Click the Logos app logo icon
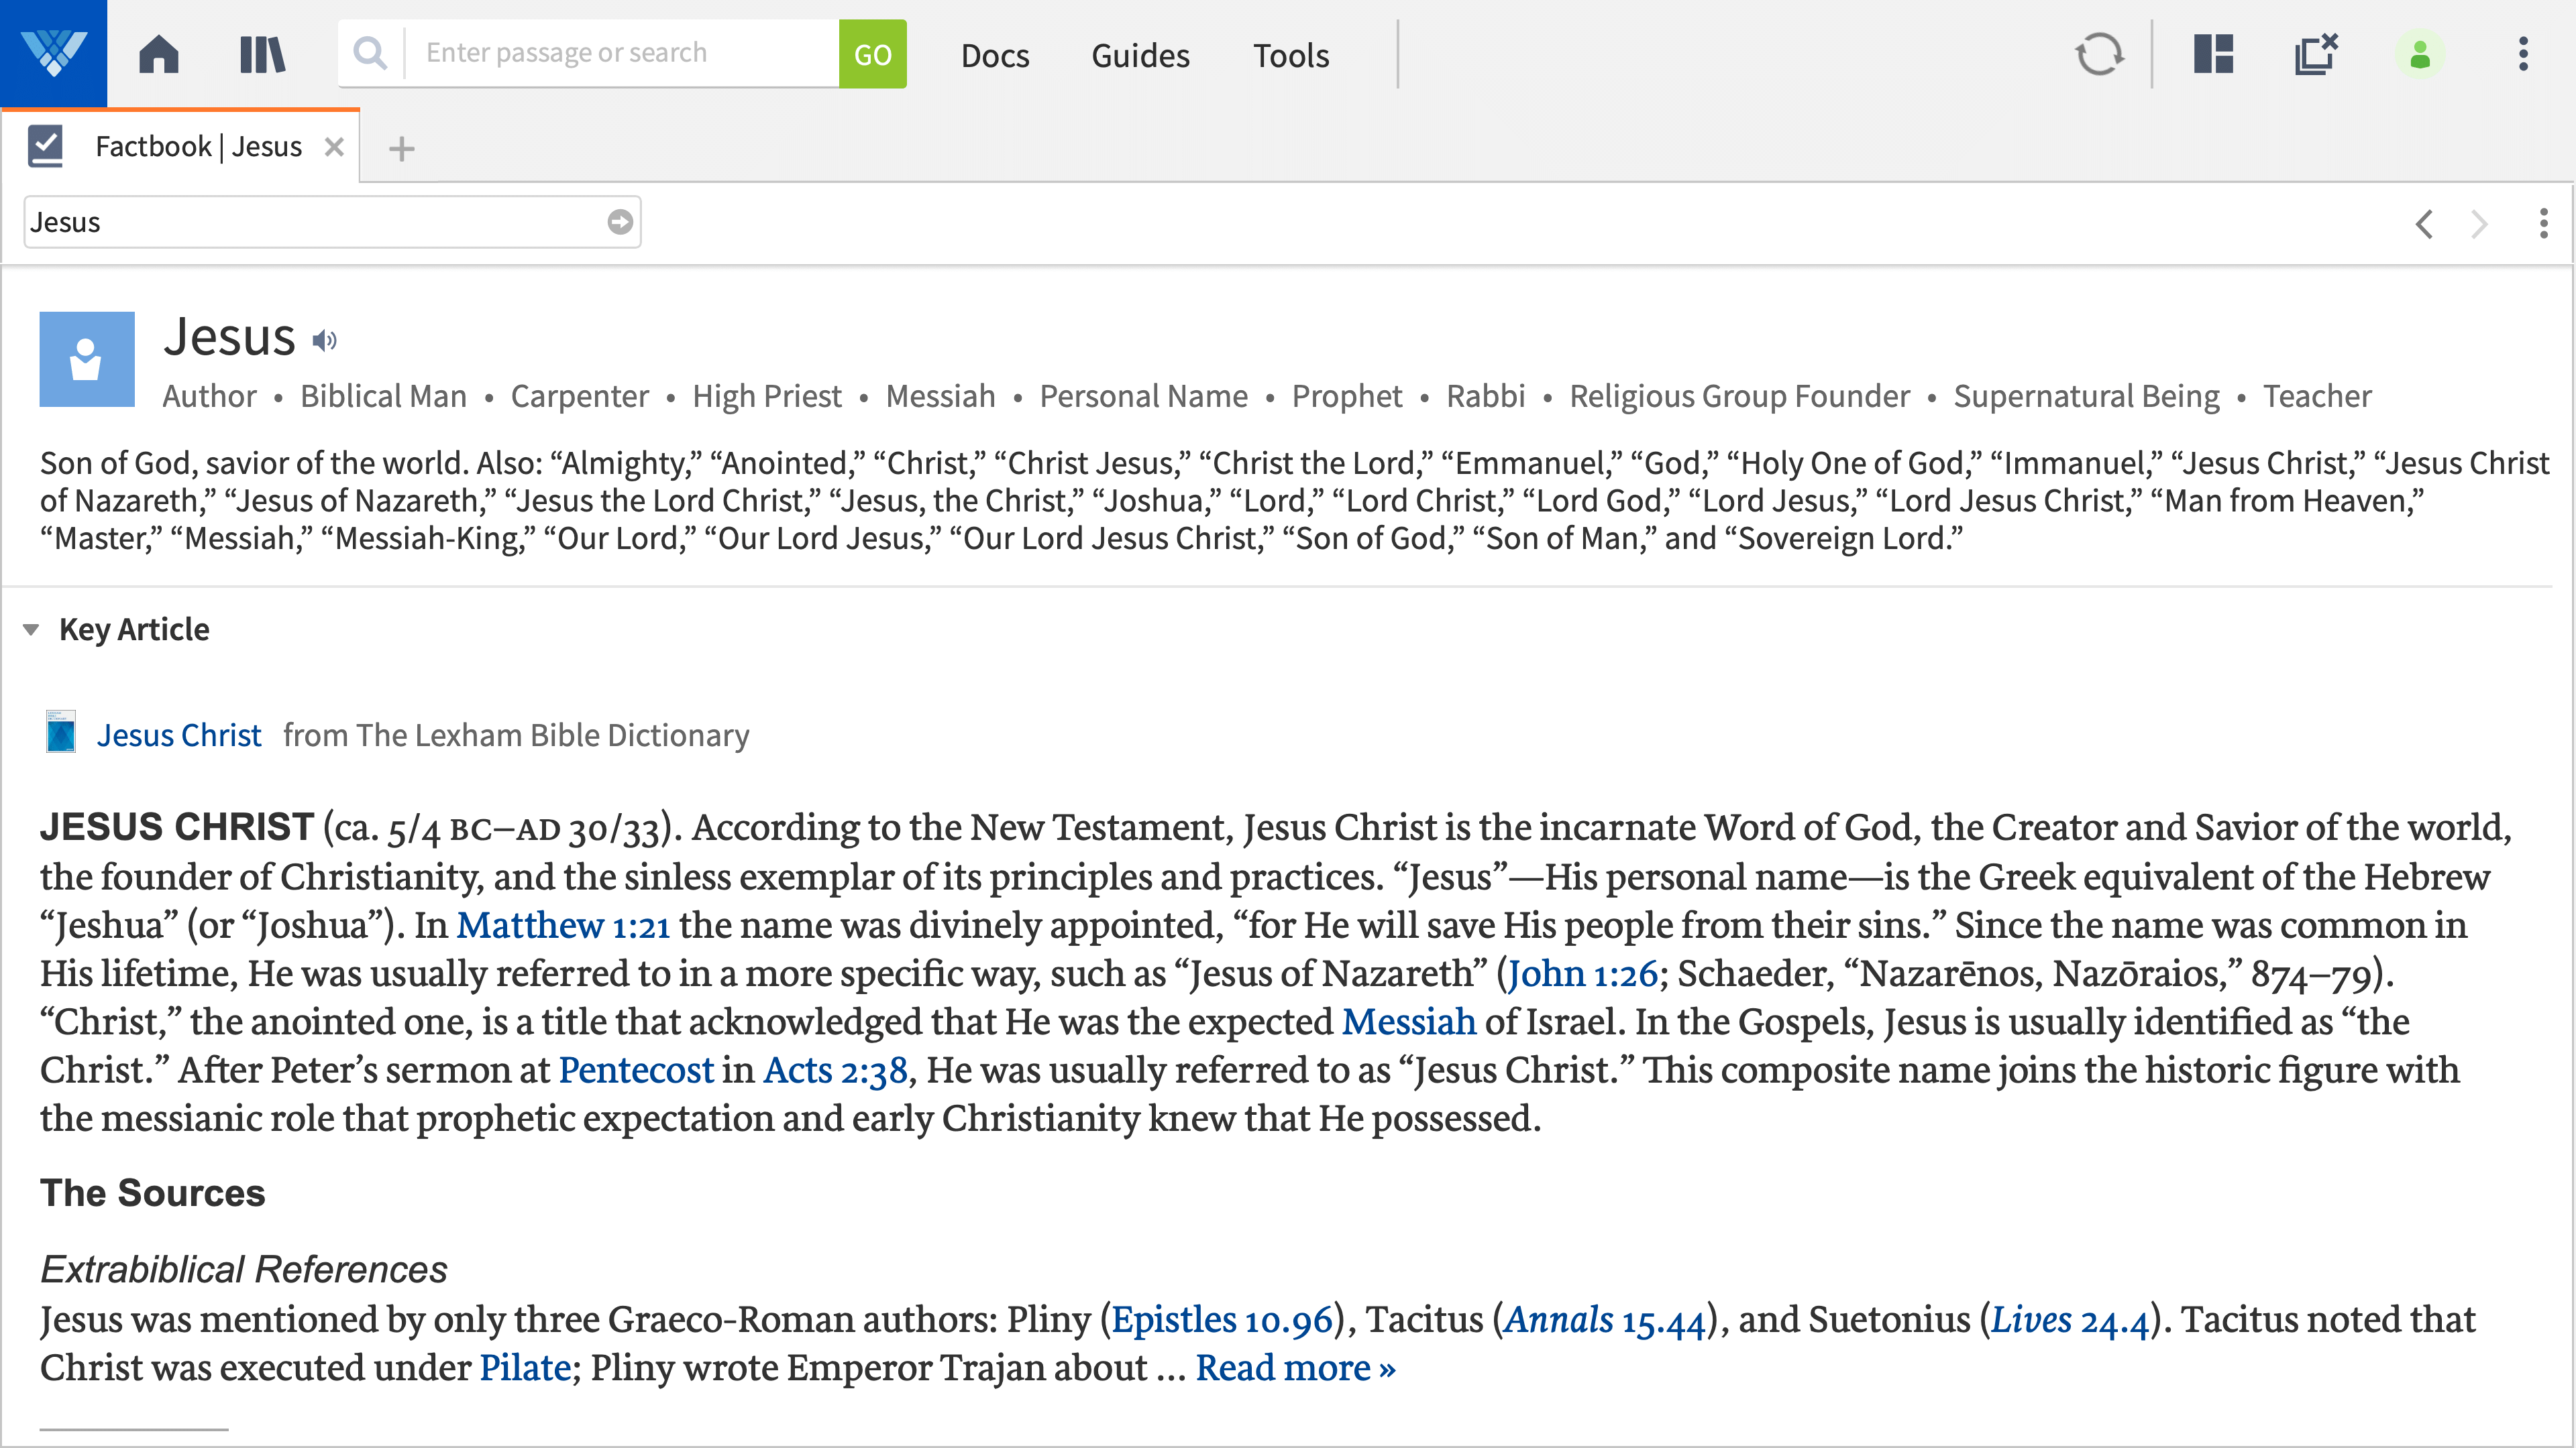Image resolution: width=2576 pixels, height=1448 pixels. coord(53,53)
